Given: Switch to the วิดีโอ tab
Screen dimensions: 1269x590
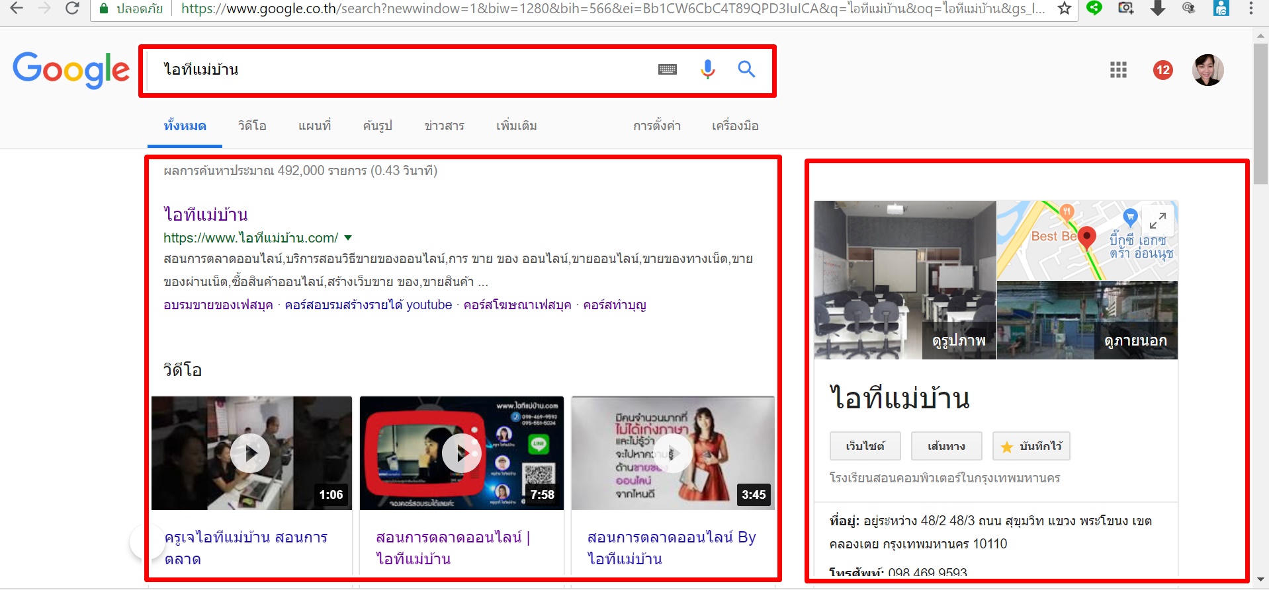Looking at the screenshot, I should tap(253, 126).
